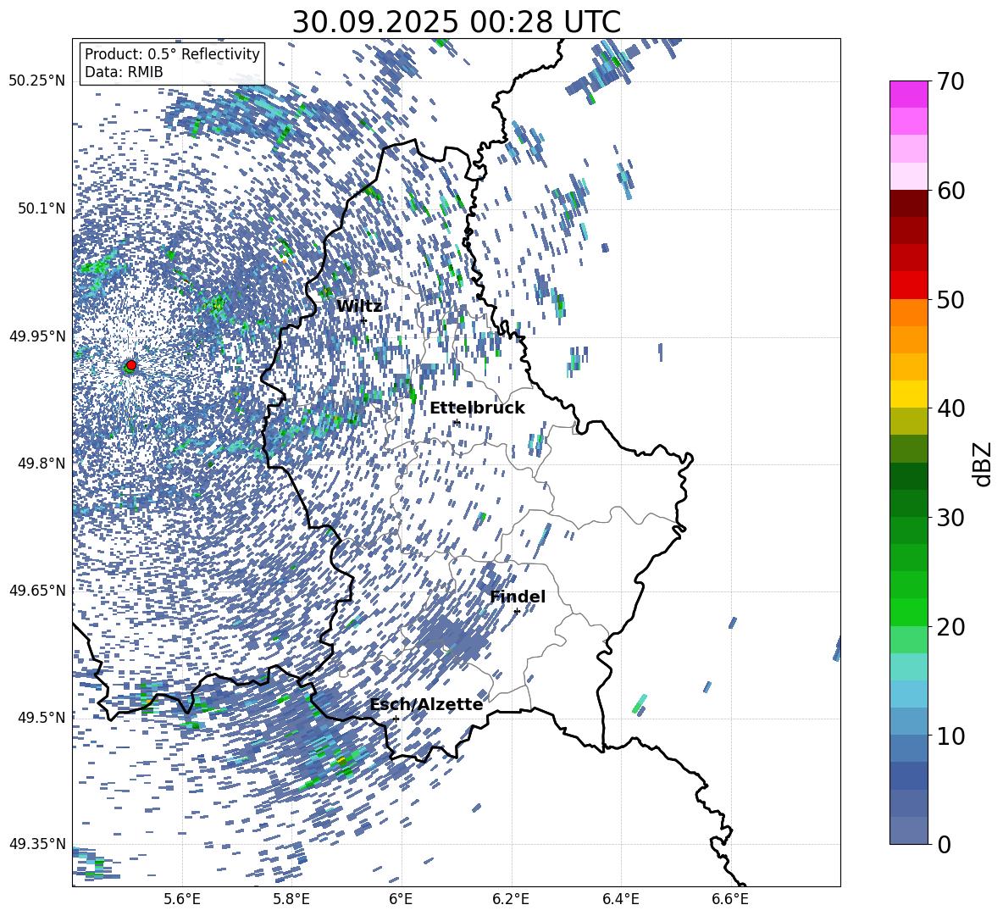Image resolution: width=1003 pixels, height=916 pixels.
Task: Click the dBZ colorbar axis label
Action: click(x=984, y=464)
